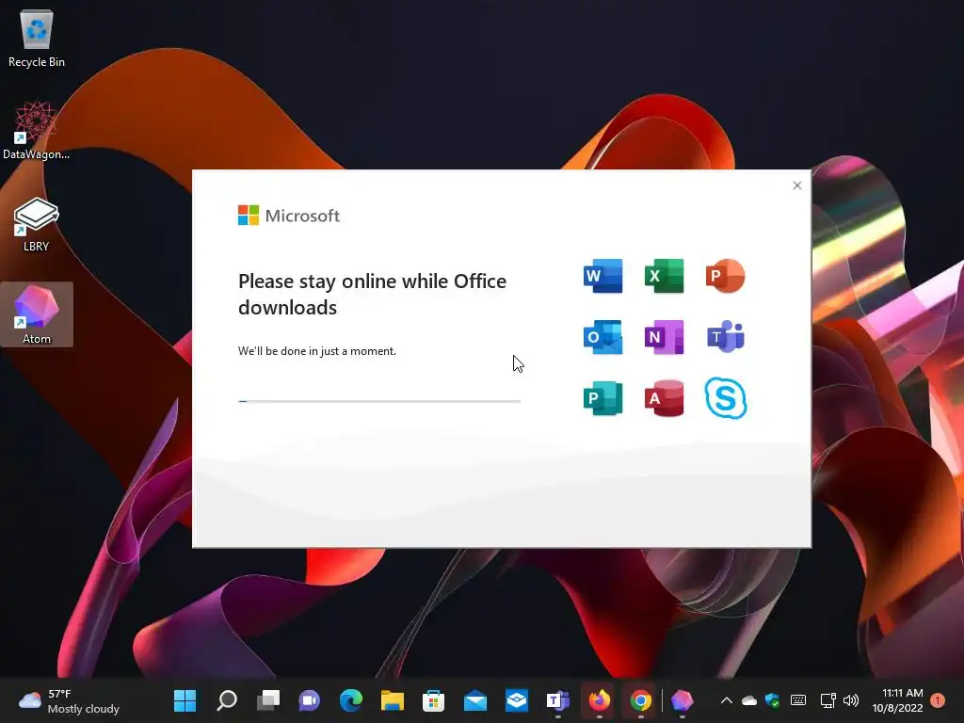Click the Word icon in Office installer
964x723 pixels.
click(x=602, y=276)
